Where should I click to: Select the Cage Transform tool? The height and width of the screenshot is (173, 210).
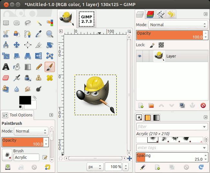tap(50, 56)
